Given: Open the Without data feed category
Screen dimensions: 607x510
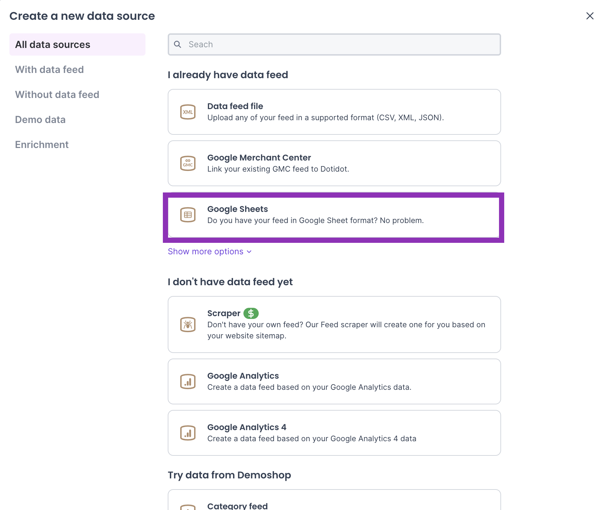Looking at the screenshot, I should point(57,94).
